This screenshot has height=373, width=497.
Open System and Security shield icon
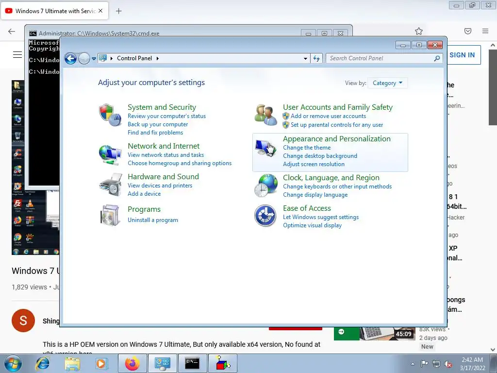coord(110,115)
